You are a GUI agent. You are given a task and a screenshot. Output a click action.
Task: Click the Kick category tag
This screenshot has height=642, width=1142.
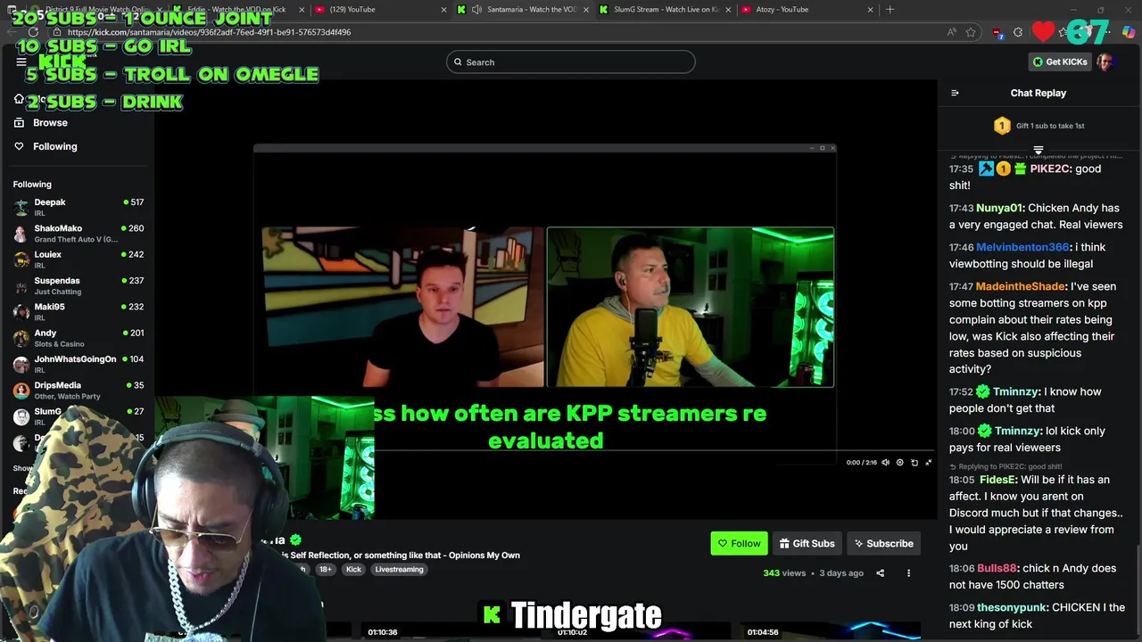[x=353, y=569]
